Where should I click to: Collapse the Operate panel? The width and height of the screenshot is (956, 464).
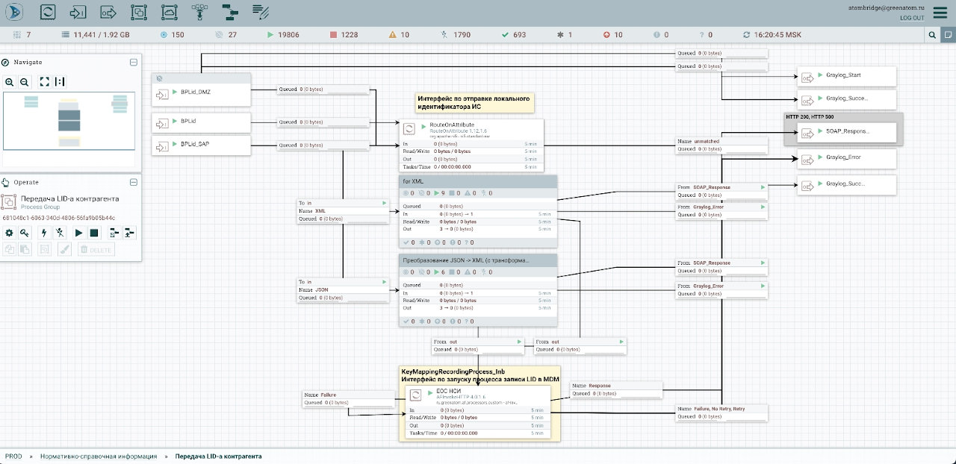(134, 182)
